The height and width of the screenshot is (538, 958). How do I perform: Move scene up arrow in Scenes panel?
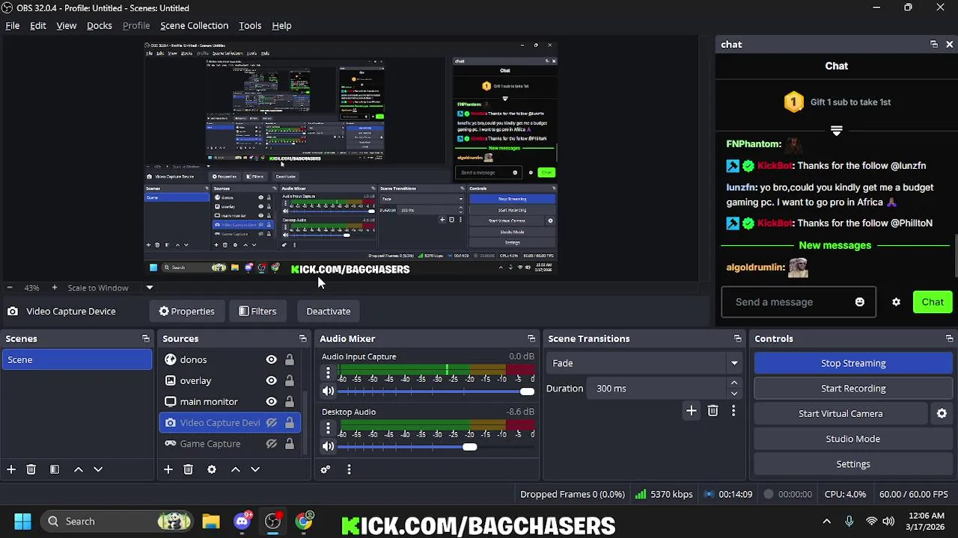coord(78,469)
